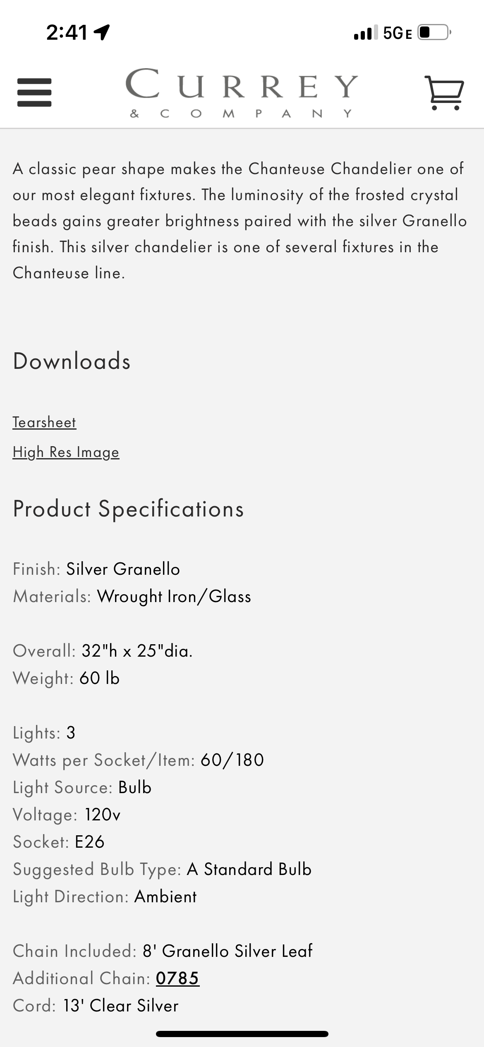484x1047 pixels.
Task: Tap the cellular signal bars
Action: 366,32
